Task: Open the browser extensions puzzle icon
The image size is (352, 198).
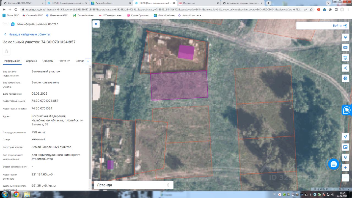Action: [x=330, y=9]
